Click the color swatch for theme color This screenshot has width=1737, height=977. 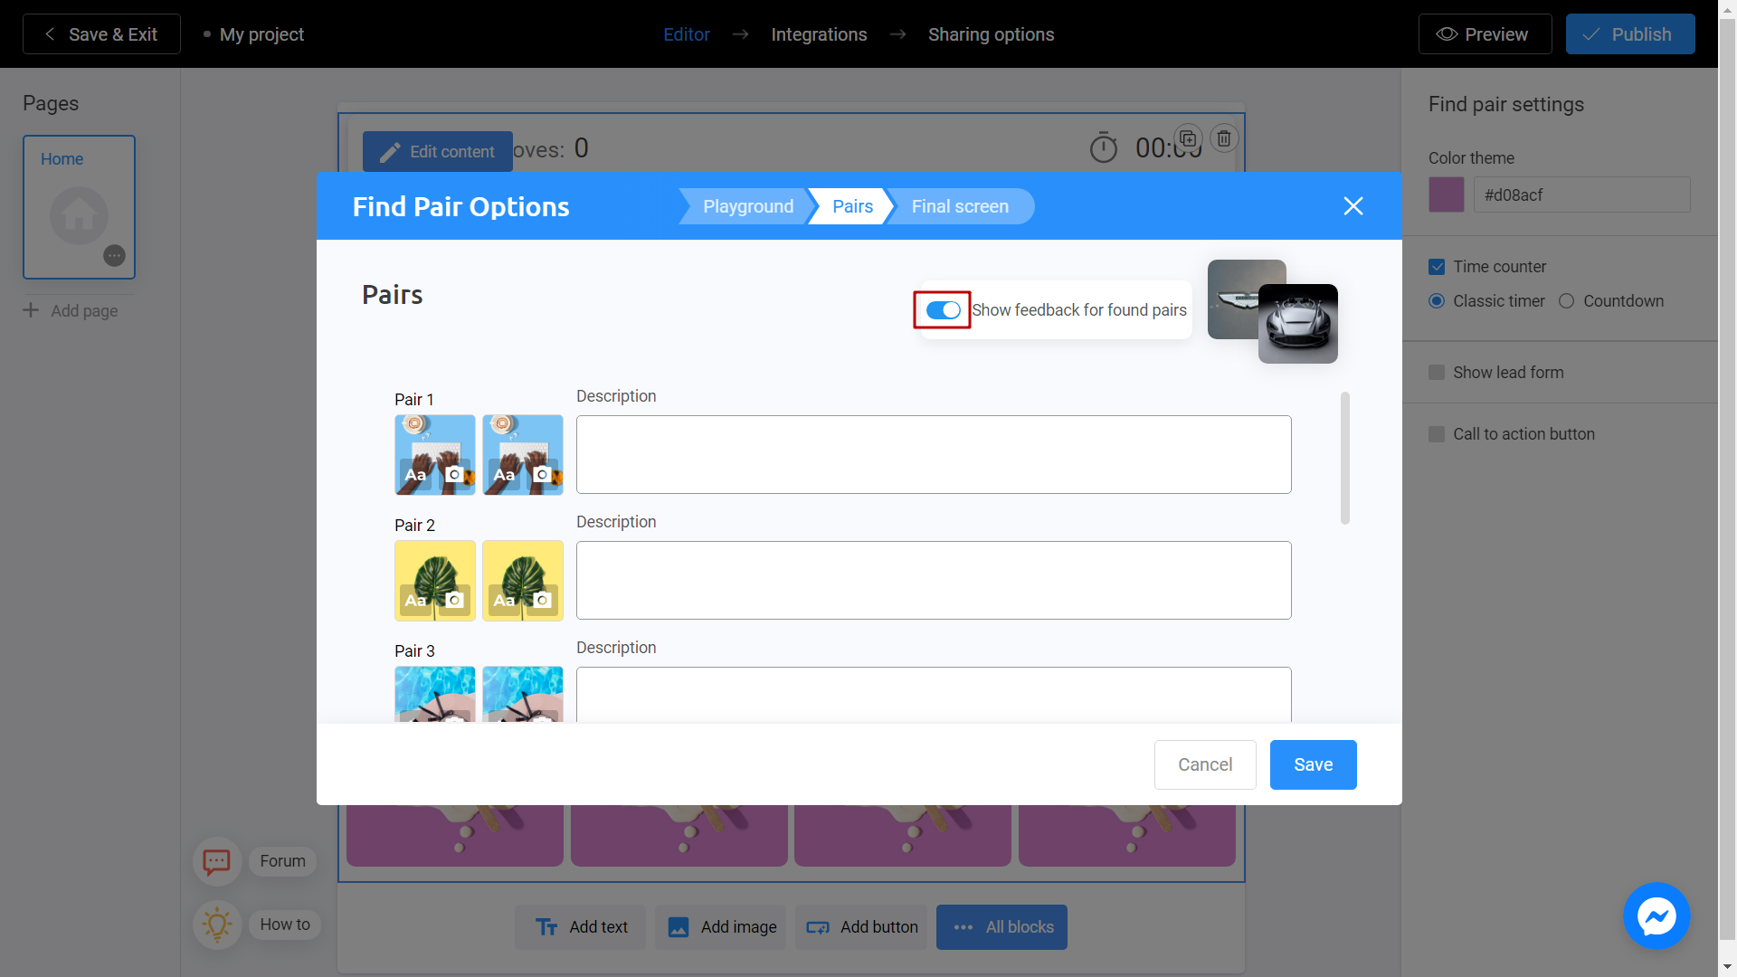tap(1446, 194)
